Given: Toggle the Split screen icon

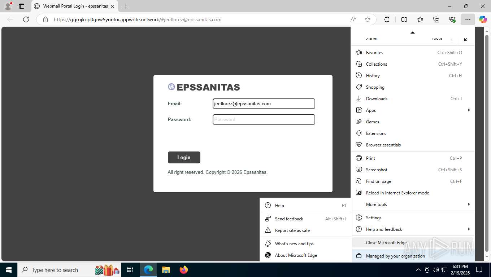Looking at the screenshot, I should pos(404,19).
